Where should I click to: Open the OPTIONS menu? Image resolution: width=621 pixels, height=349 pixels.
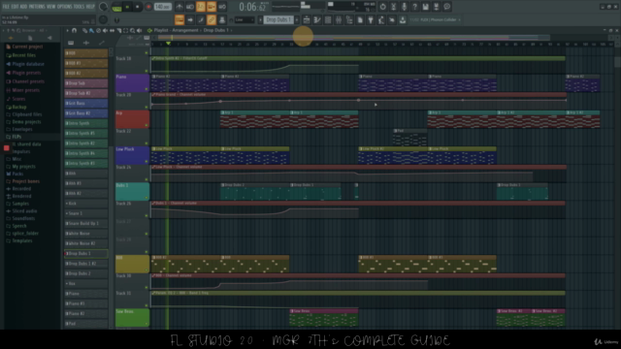[x=64, y=7]
